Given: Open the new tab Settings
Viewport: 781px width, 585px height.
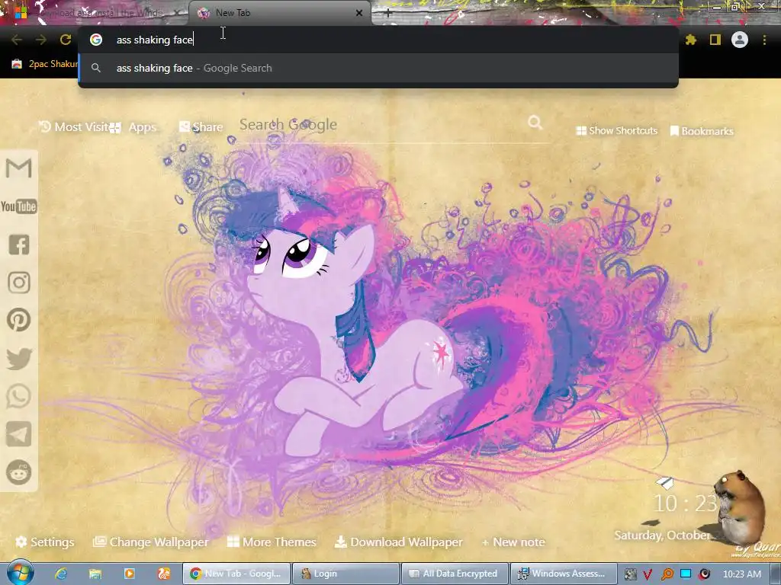Looking at the screenshot, I should 45,542.
